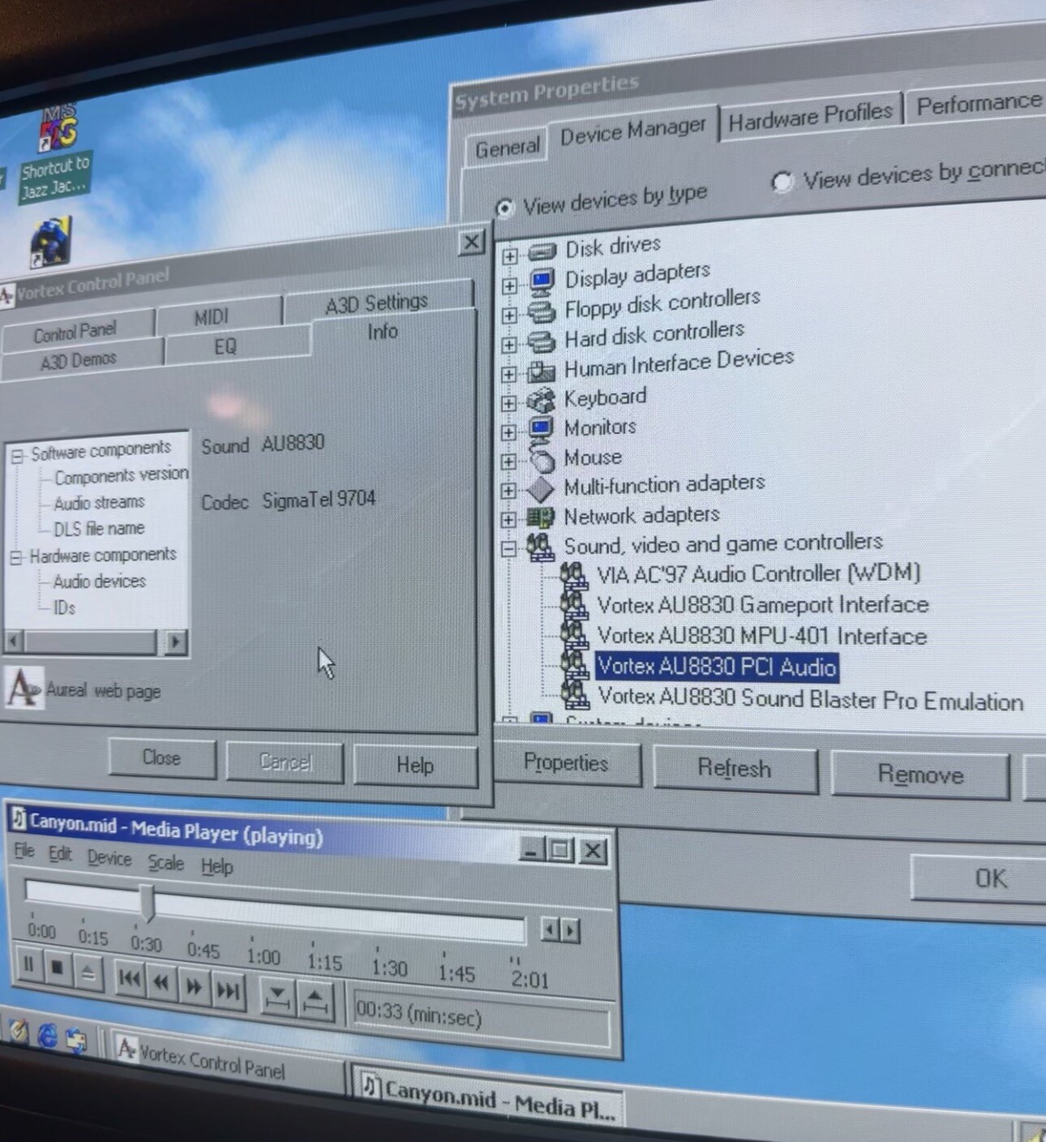Select Sound, video and game controllers icon
The height and width of the screenshot is (1142, 1046).
pos(541,547)
